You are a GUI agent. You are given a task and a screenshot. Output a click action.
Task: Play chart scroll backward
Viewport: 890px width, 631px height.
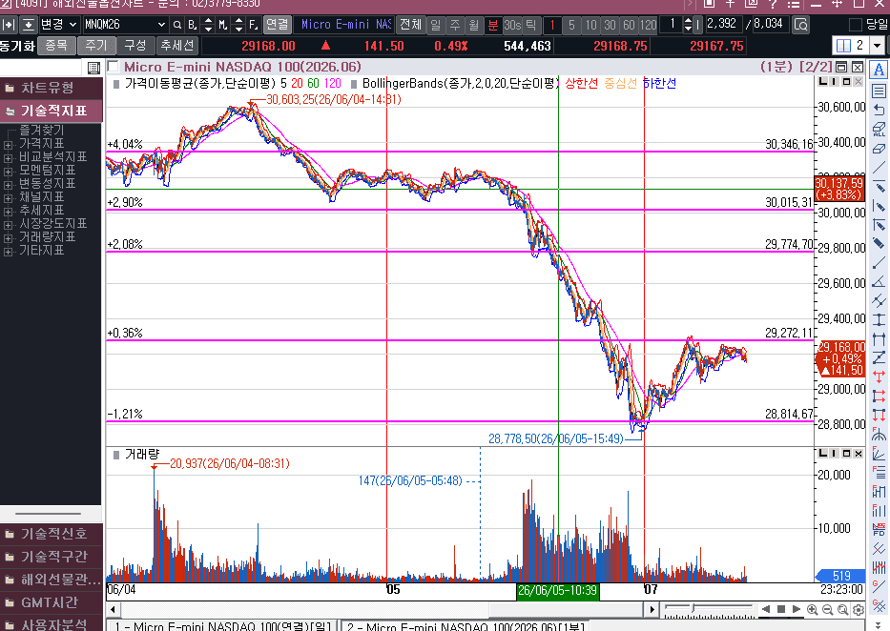pyautogui.click(x=766, y=609)
